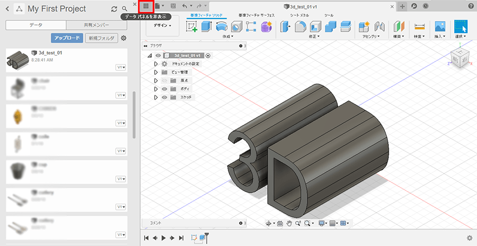Click the data panel grid icon
This screenshot has height=246, width=477.
click(x=146, y=6)
